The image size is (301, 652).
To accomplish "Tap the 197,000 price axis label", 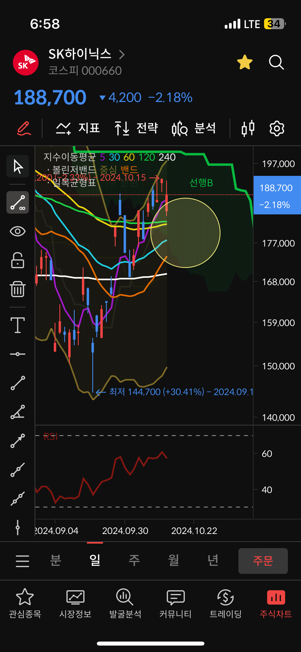I will [x=278, y=164].
